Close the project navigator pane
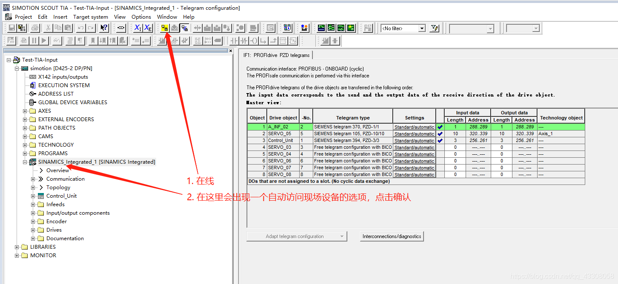 point(231,51)
